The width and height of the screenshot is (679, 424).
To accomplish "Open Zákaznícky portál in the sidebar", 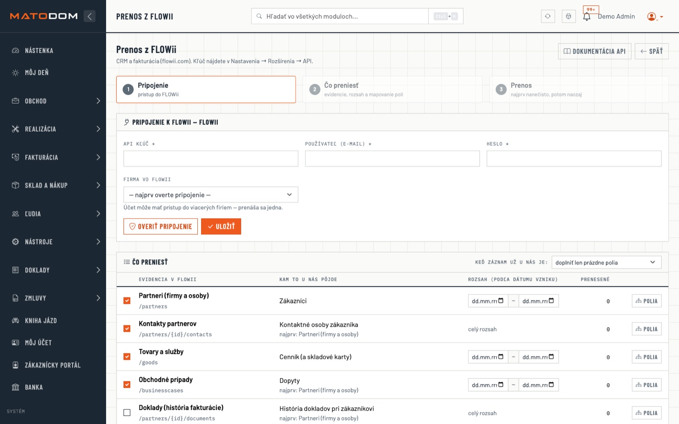I will coord(53,365).
